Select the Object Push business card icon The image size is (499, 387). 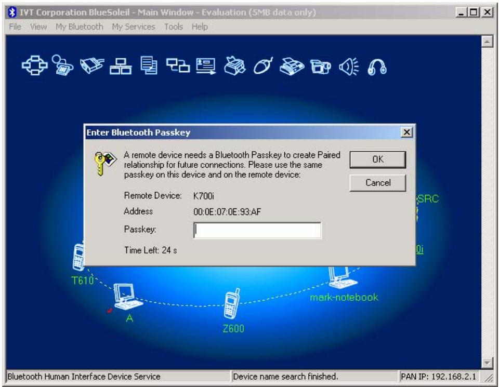tap(206, 66)
